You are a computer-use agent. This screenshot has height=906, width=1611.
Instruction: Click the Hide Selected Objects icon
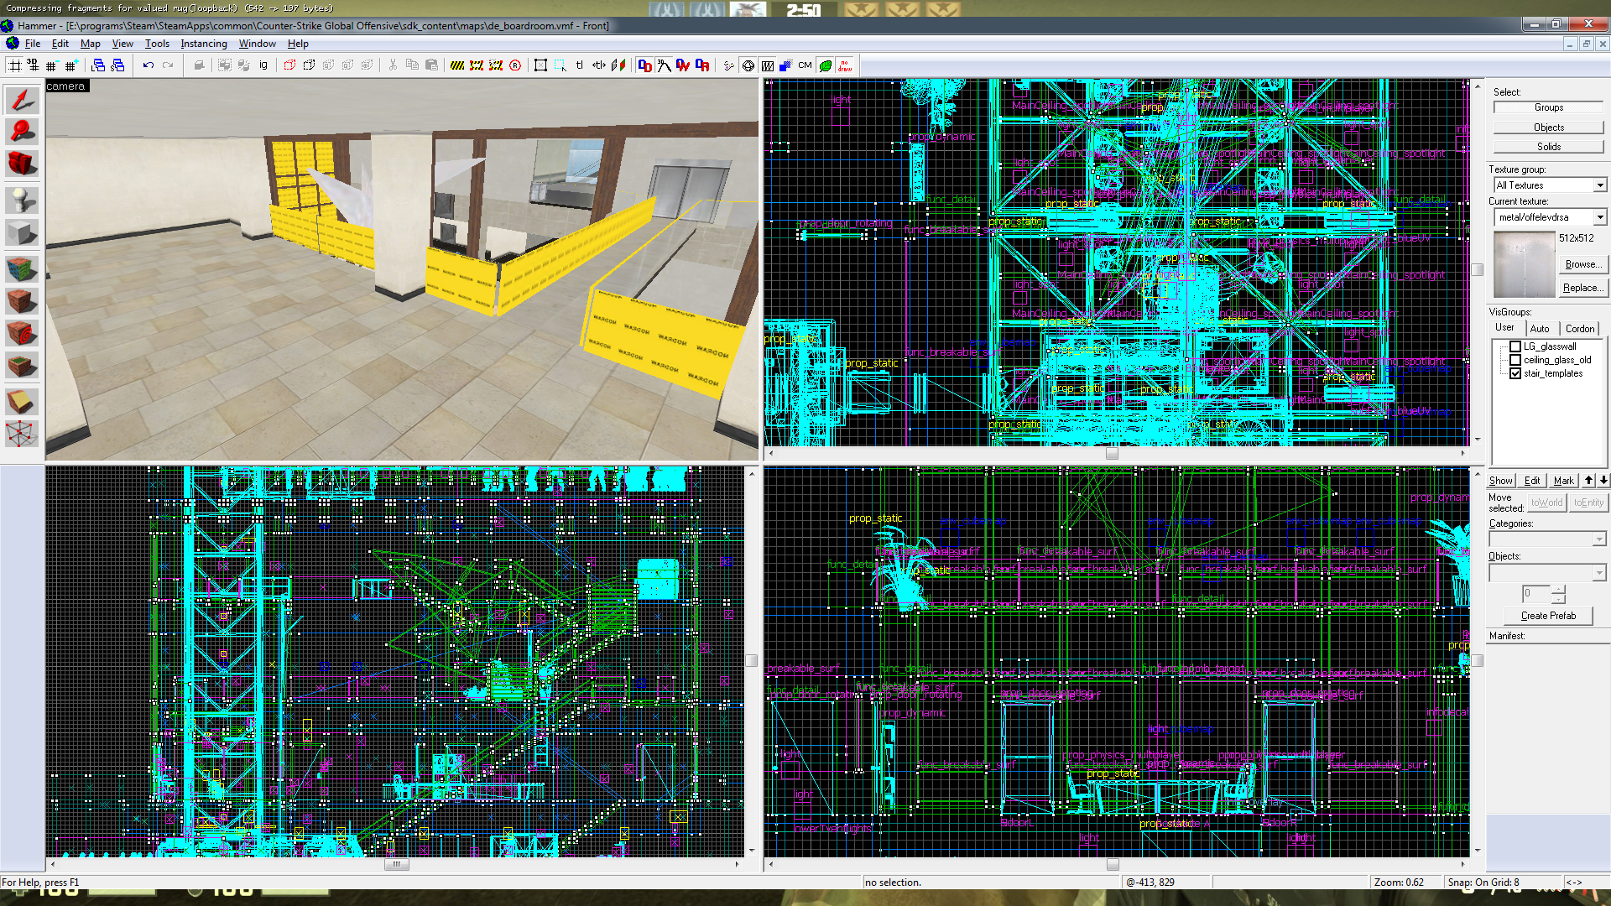click(x=289, y=65)
